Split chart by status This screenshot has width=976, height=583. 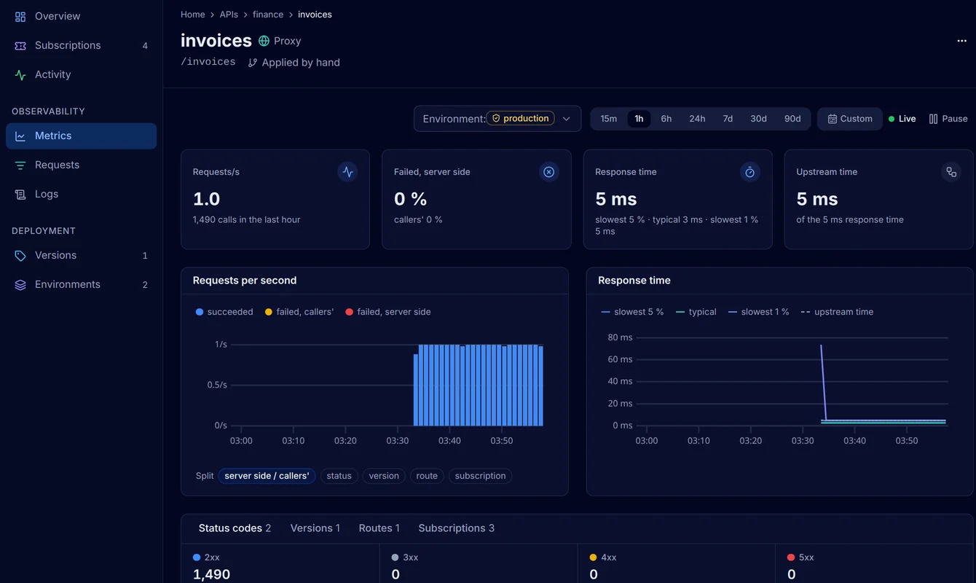pyautogui.click(x=339, y=476)
